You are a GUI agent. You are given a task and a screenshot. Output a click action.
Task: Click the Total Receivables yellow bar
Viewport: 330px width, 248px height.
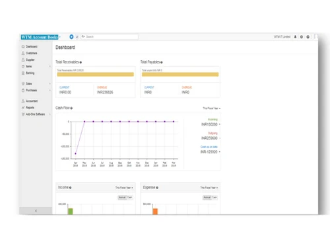(96, 75)
